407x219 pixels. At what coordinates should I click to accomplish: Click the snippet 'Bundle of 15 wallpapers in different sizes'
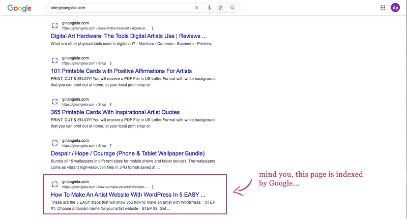pos(133,164)
